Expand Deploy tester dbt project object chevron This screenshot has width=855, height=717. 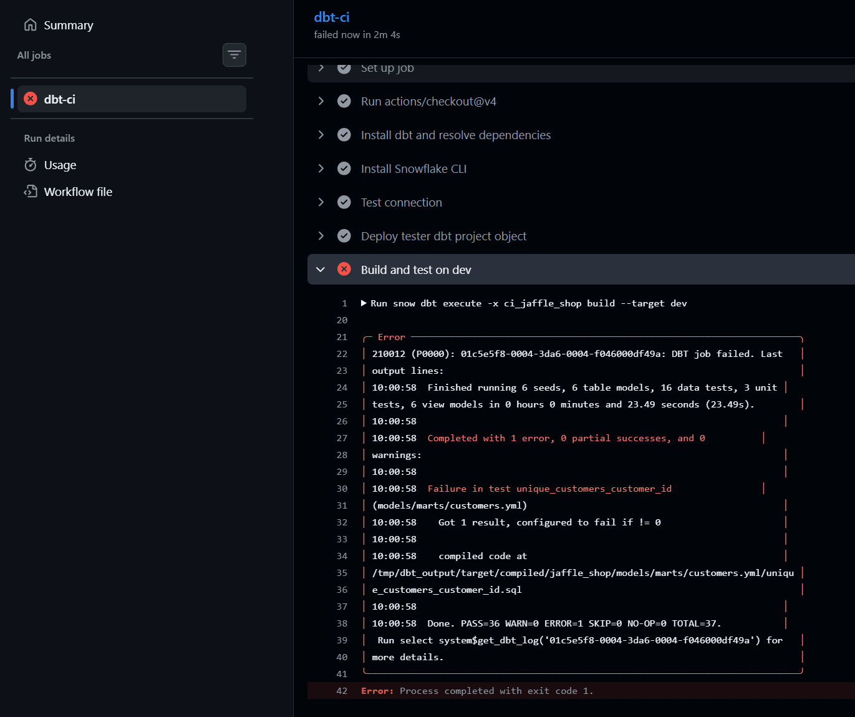coord(321,236)
